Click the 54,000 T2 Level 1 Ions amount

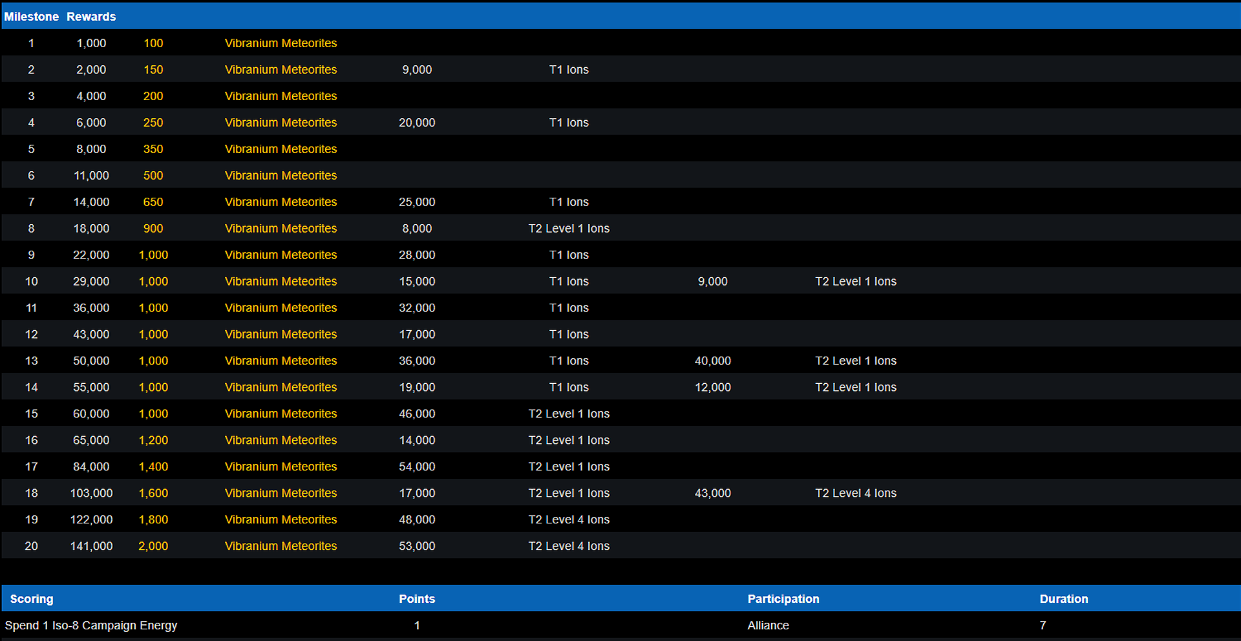(x=417, y=467)
